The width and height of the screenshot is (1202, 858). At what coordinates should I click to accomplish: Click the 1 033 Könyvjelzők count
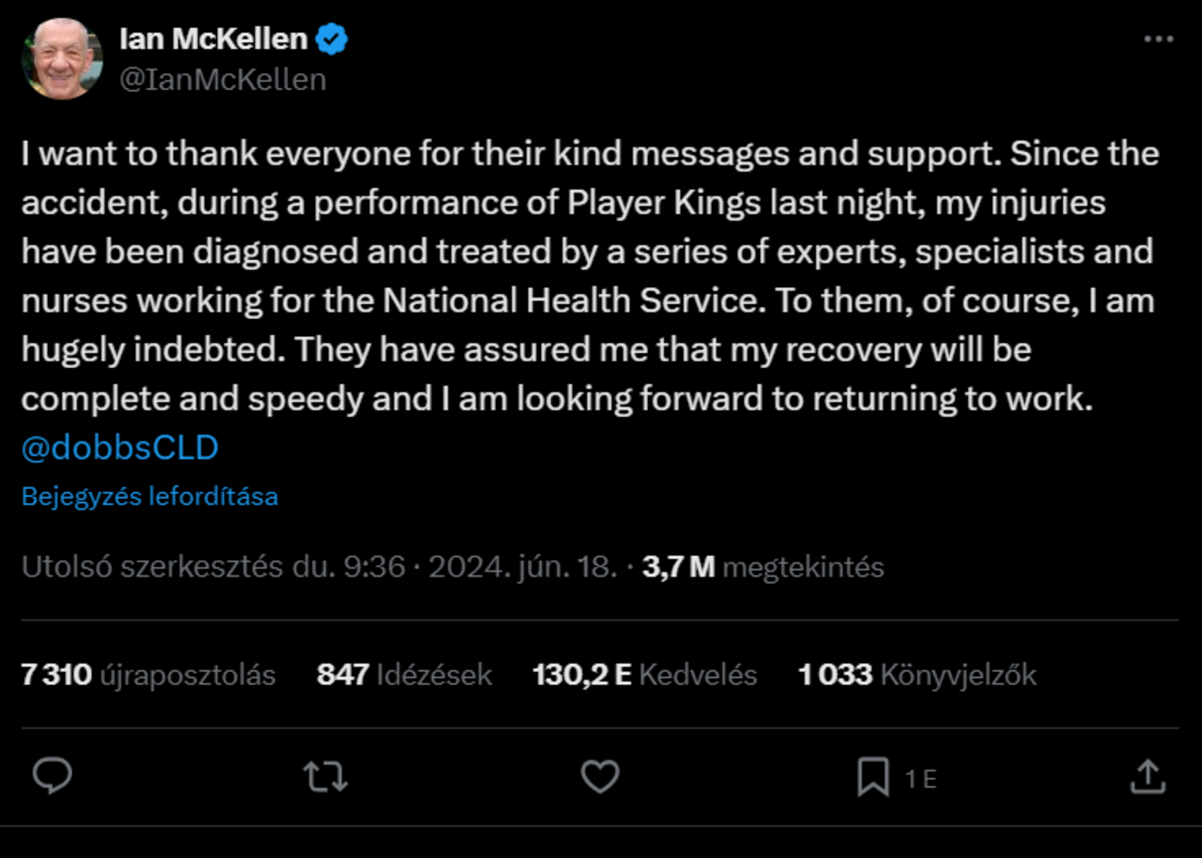917,675
